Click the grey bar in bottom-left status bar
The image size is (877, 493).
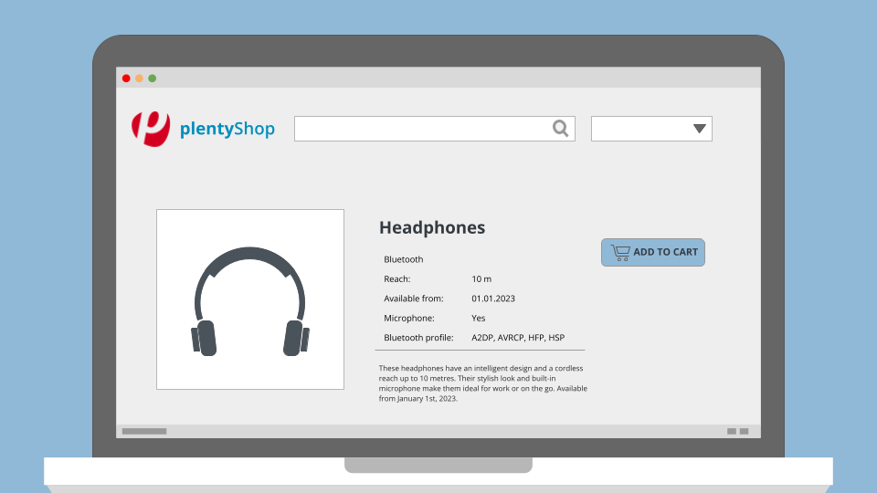[144, 431]
